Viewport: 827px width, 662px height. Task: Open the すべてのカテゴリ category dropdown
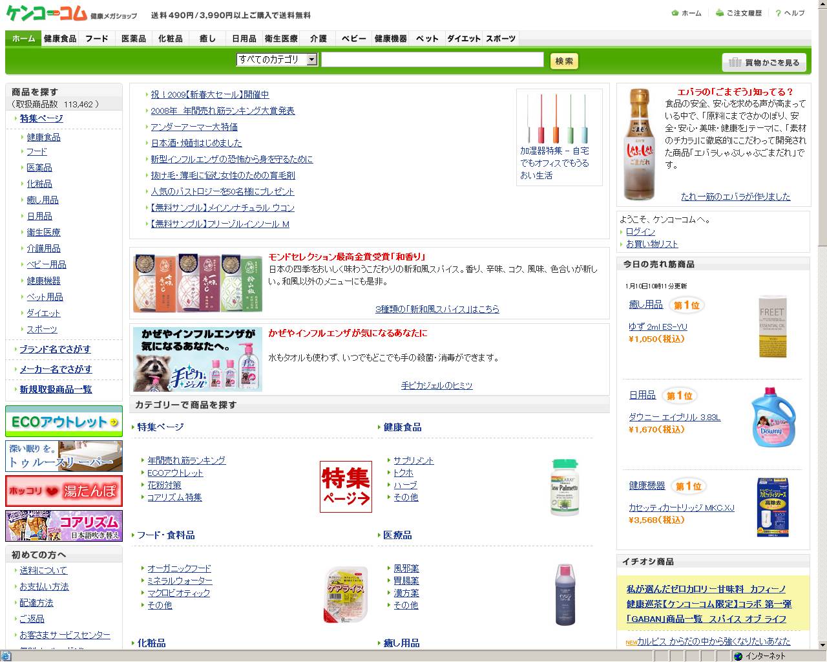pos(277,59)
